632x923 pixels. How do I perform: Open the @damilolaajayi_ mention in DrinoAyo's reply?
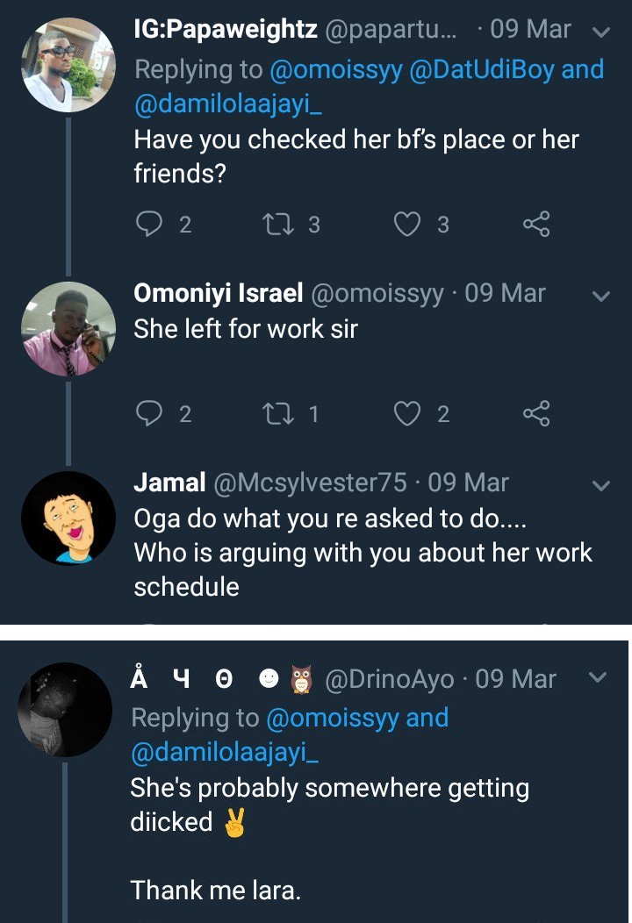[211, 751]
